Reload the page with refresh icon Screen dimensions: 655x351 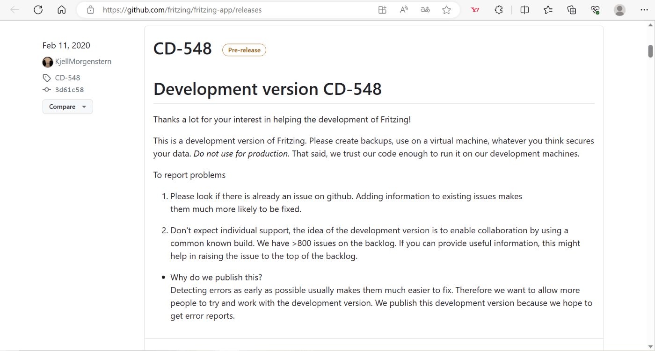point(38,10)
